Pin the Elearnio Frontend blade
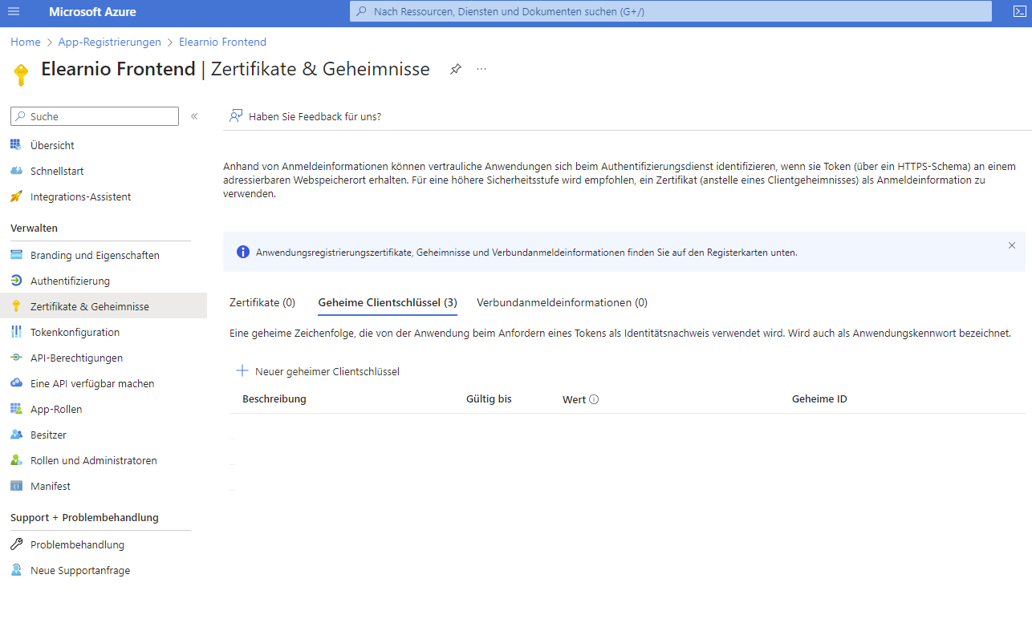The image size is (1032, 631). tap(455, 69)
